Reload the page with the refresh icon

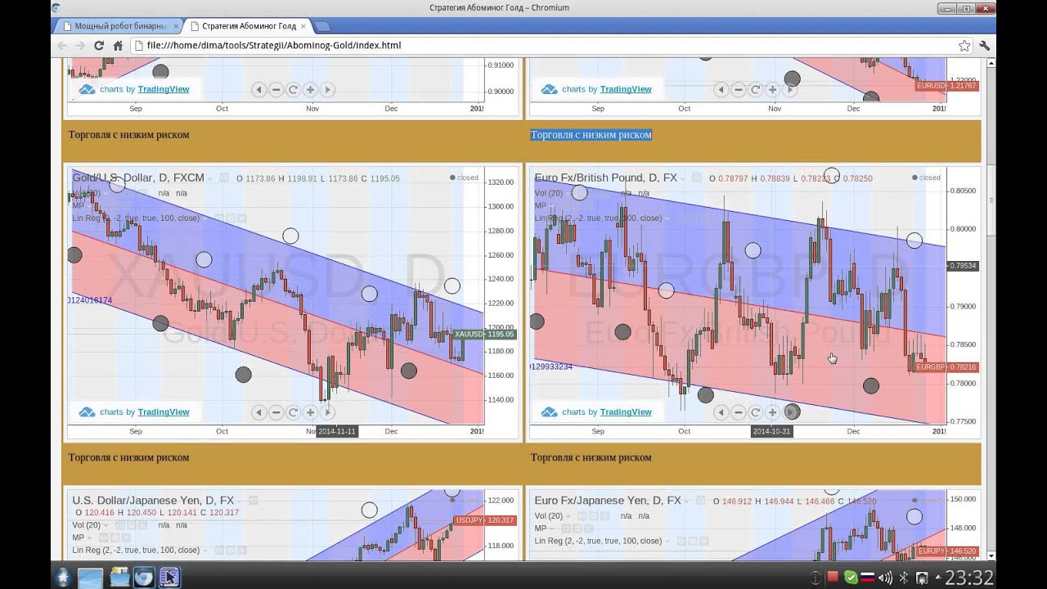99,46
